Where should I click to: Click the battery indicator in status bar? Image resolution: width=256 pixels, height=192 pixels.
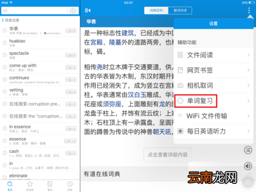(x=252, y=3)
